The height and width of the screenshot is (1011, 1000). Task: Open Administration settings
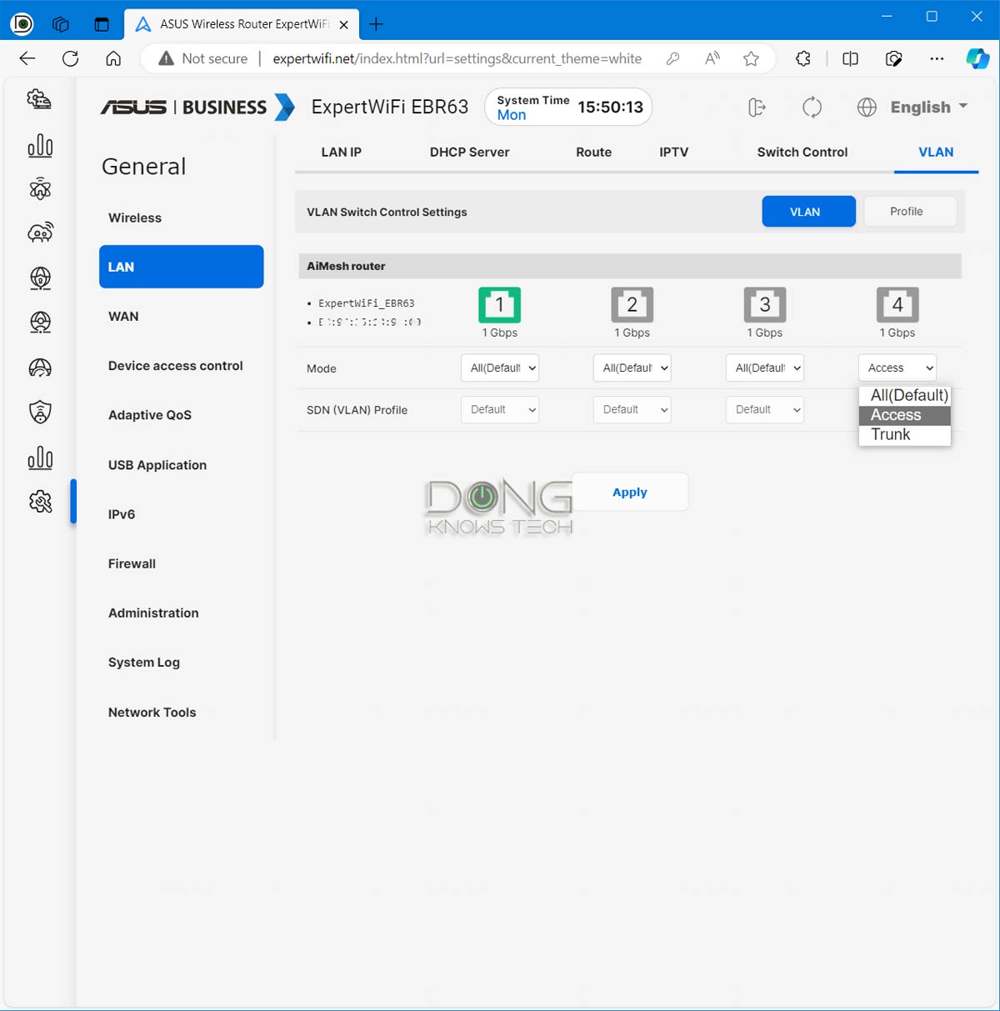click(153, 613)
